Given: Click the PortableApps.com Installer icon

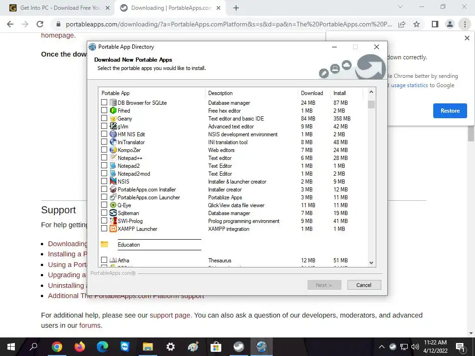Looking at the screenshot, I should click(x=113, y=189).
